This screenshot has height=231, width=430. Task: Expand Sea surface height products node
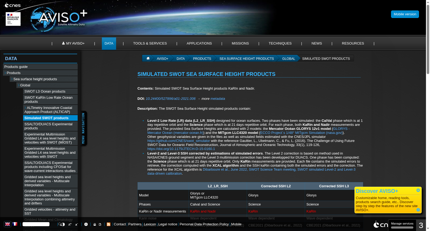(x=12, y=79)
